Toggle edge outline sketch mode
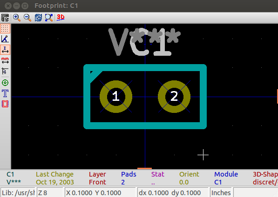Image resolution: width=278 pixels, height=197 pixels. coord(5,104)
